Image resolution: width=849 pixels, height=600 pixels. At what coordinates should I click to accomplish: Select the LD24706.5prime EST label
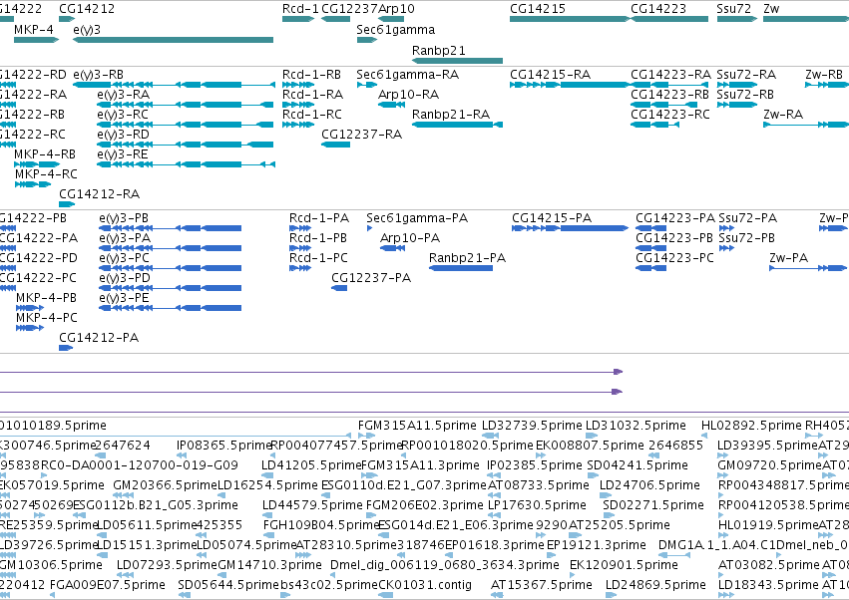coord(649,485)
